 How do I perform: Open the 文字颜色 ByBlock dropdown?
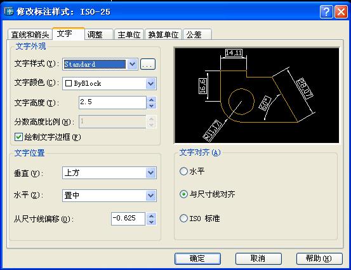click(151, 84)
